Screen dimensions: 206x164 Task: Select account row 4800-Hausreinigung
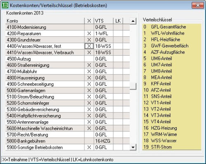(x=68, y=78)
